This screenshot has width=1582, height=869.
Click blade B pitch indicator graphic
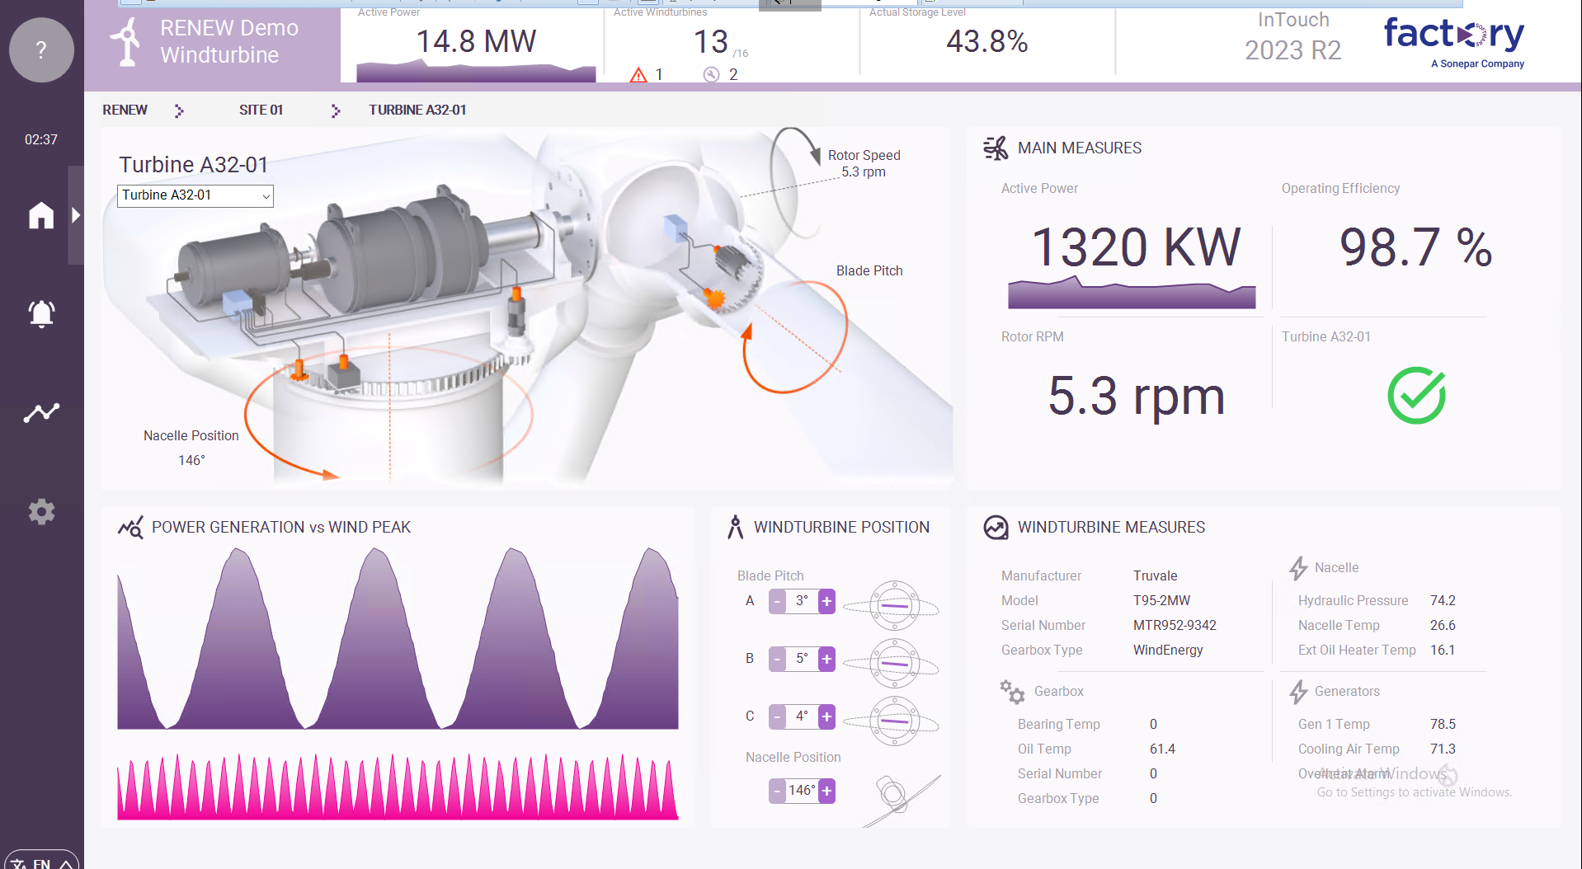[892, 664]
